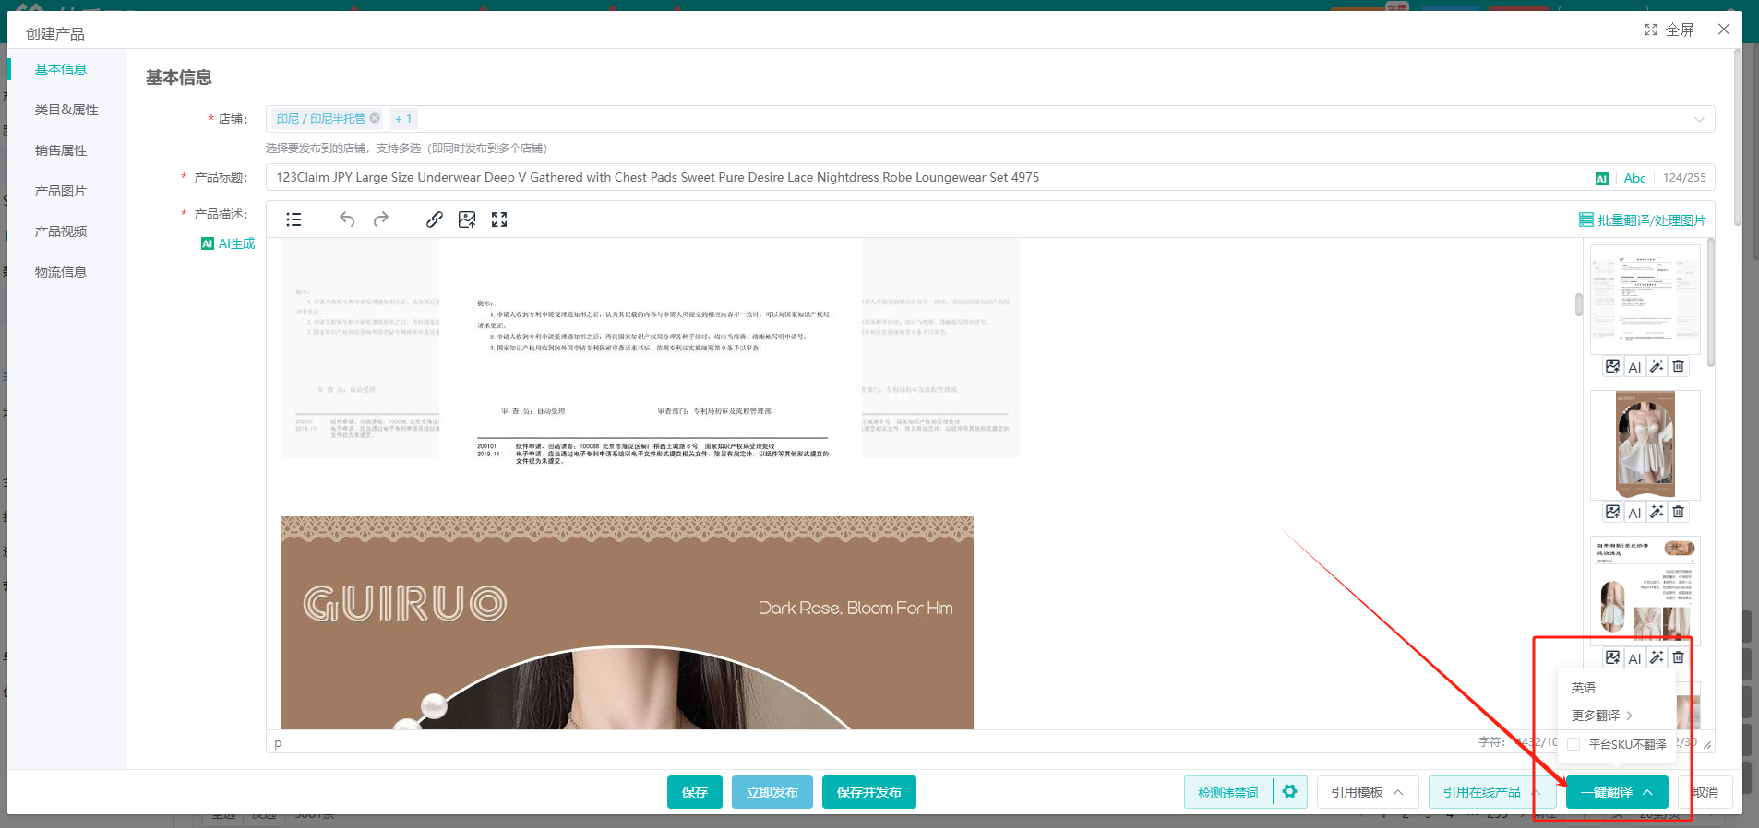
Task: Replace image on first document thumbnail
Action: [1612, 366]
